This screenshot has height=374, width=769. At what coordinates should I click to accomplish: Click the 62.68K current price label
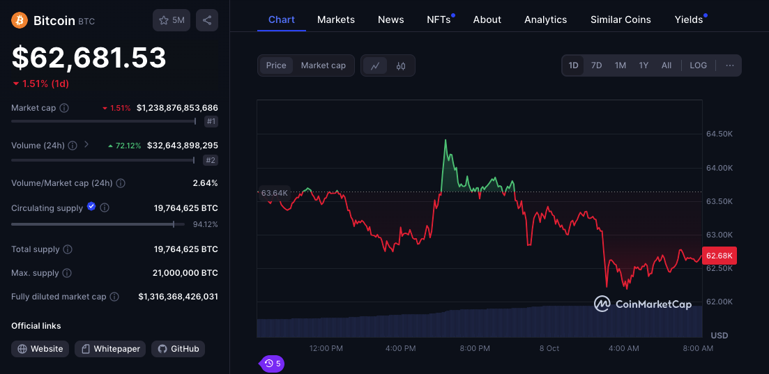pyautogui.click(x=719, y=256)
